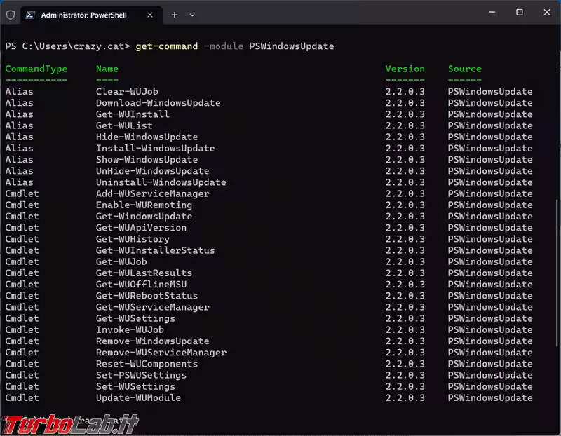Click the vertical scrollbar thumb
The height and width of the screenshot is (436, 561).
[x=557, y=280]
